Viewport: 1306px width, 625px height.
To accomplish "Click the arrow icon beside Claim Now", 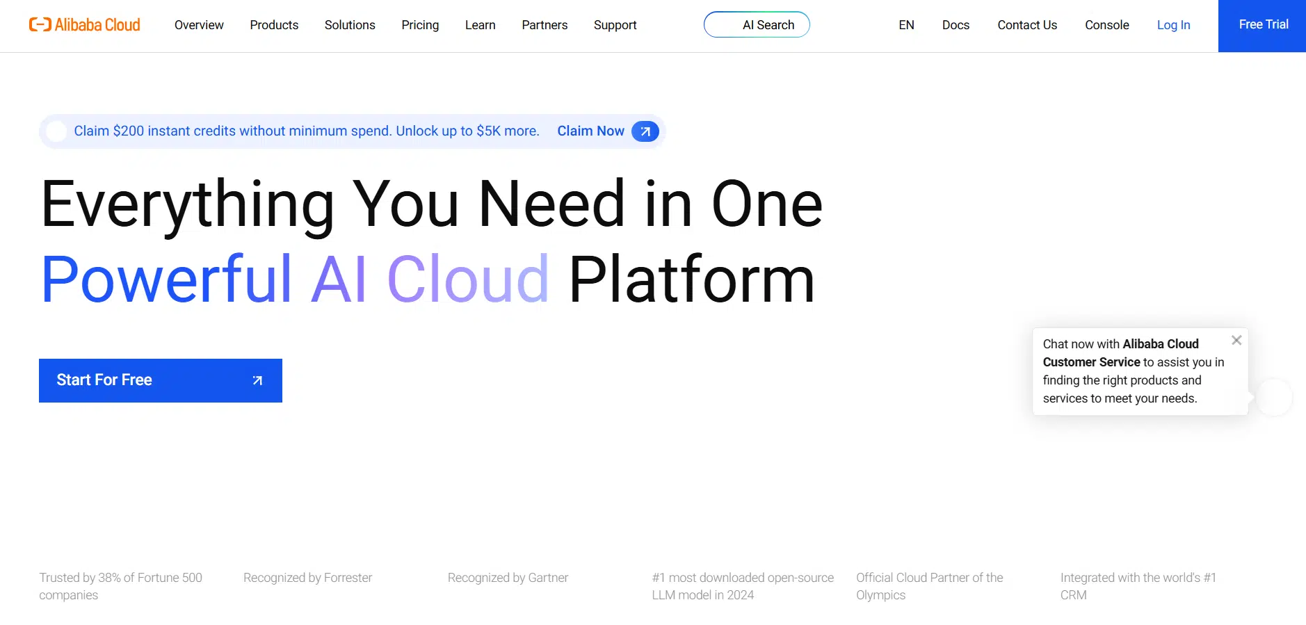I will coord(645,131).
